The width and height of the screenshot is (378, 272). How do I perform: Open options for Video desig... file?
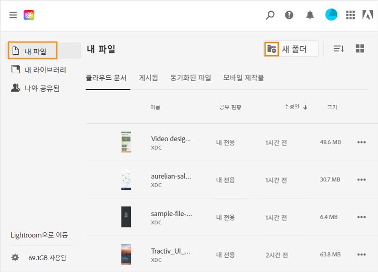point(361,142)
